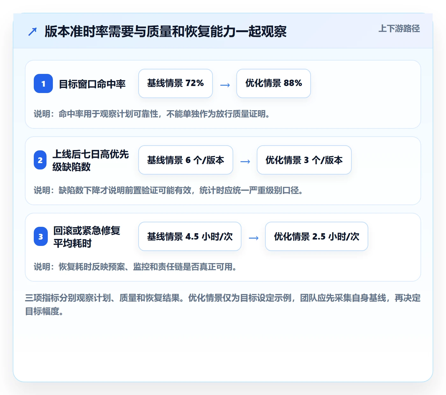Click the 基线情景 4.5 小时/次 chip
Viewport: 446px width, 395px height.
190,236
